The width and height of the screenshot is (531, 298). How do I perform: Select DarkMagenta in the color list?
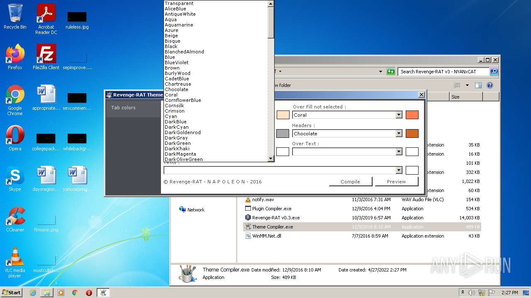click(x=216, y=154)
